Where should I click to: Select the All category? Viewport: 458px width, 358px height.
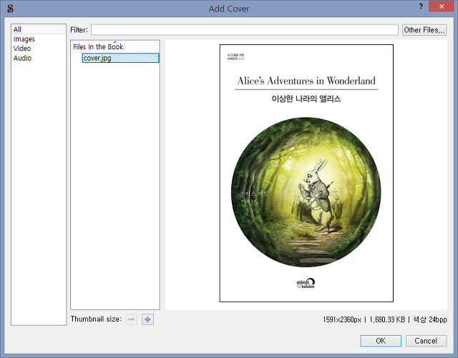coord(39,29)
